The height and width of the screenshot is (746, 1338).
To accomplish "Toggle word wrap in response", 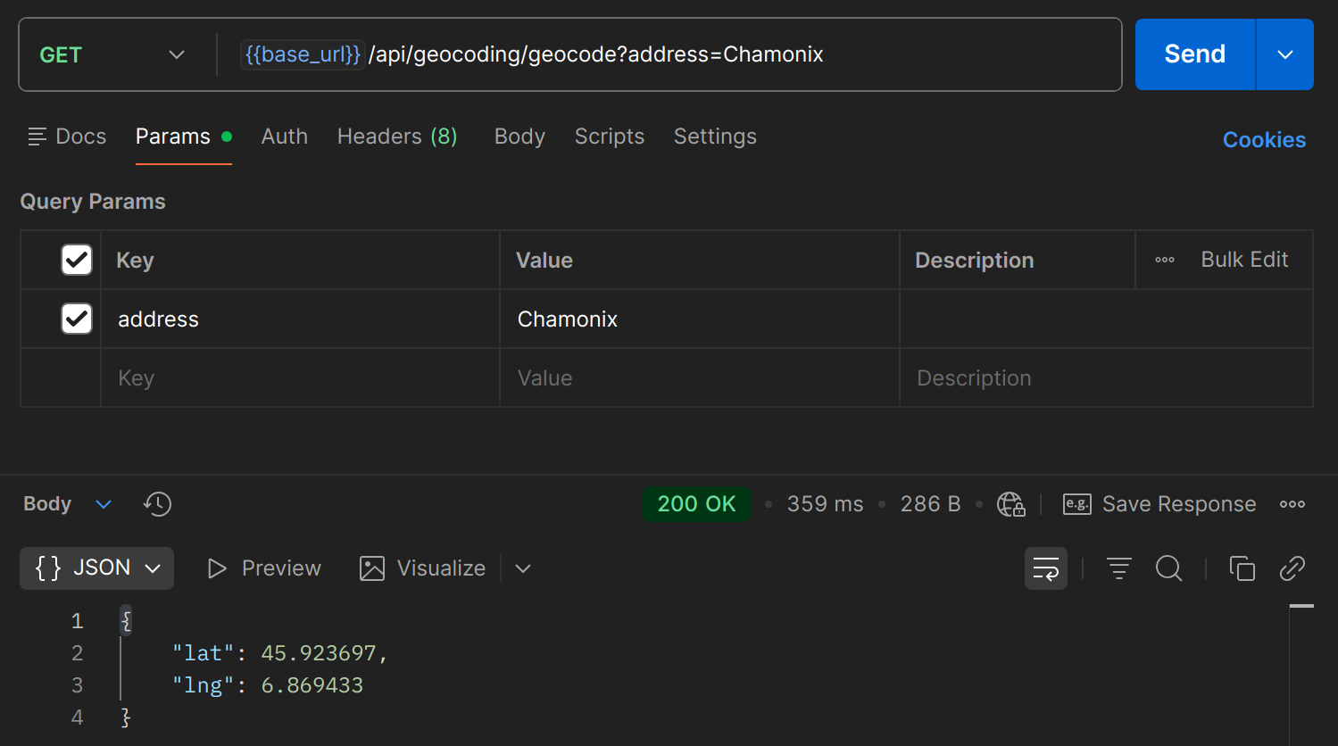I will (1045, 568).
